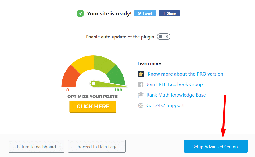Click the graduation cap Knowledge Base icon

click(141, 95)
